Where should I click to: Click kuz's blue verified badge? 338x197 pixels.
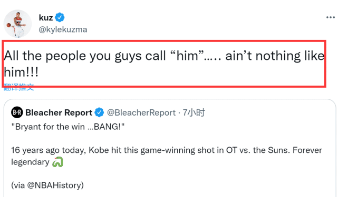60,17
